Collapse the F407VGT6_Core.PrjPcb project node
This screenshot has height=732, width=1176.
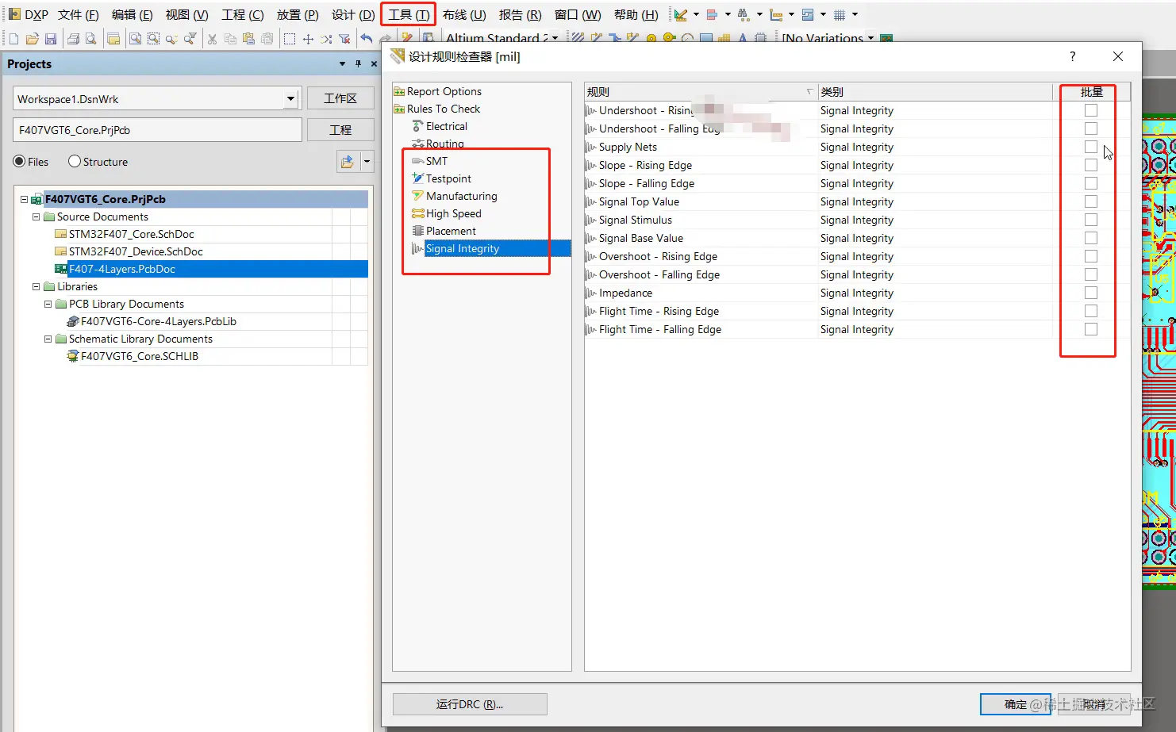click(24, 199)
